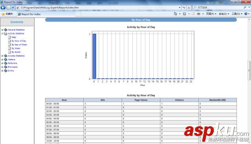Open the By Month report link
Viewport: 251px width, 144px height.
pos(16,52)
